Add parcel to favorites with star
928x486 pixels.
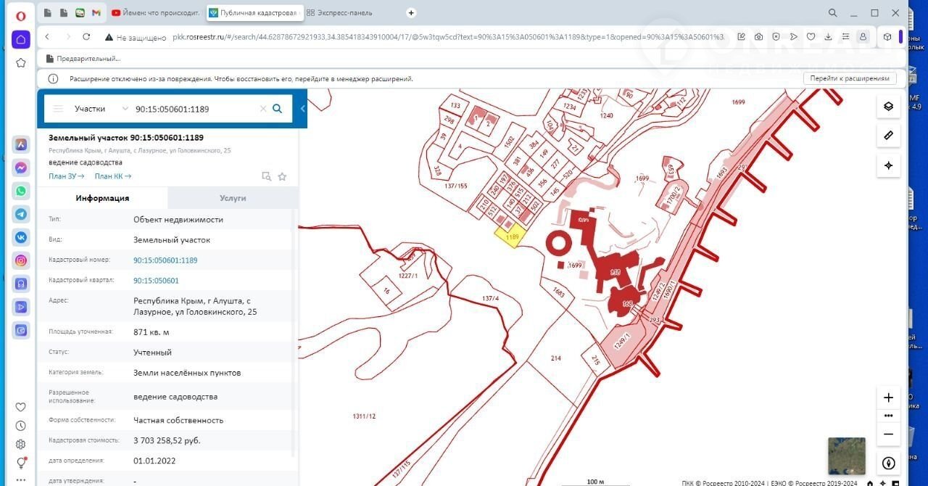click(x=282, y=176)
